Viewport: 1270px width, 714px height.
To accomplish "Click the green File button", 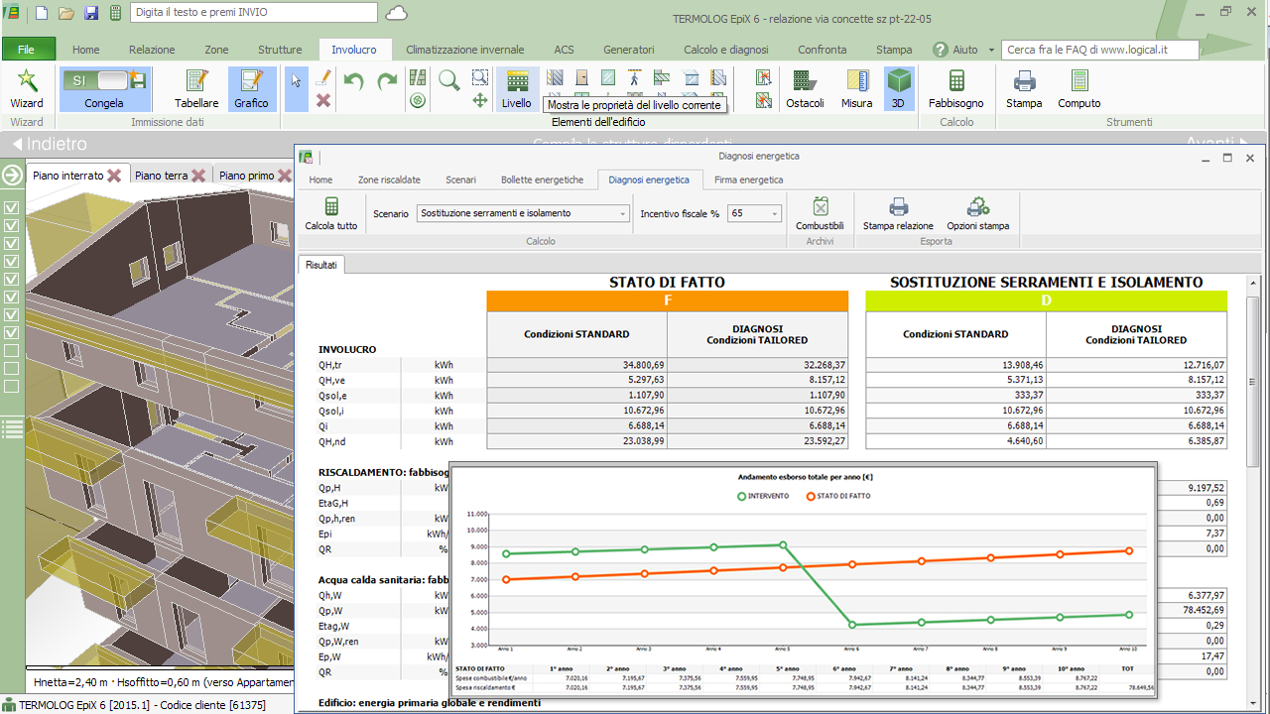I will tap(28, 50).
